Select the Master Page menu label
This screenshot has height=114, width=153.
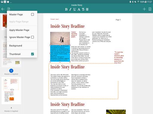16,15
